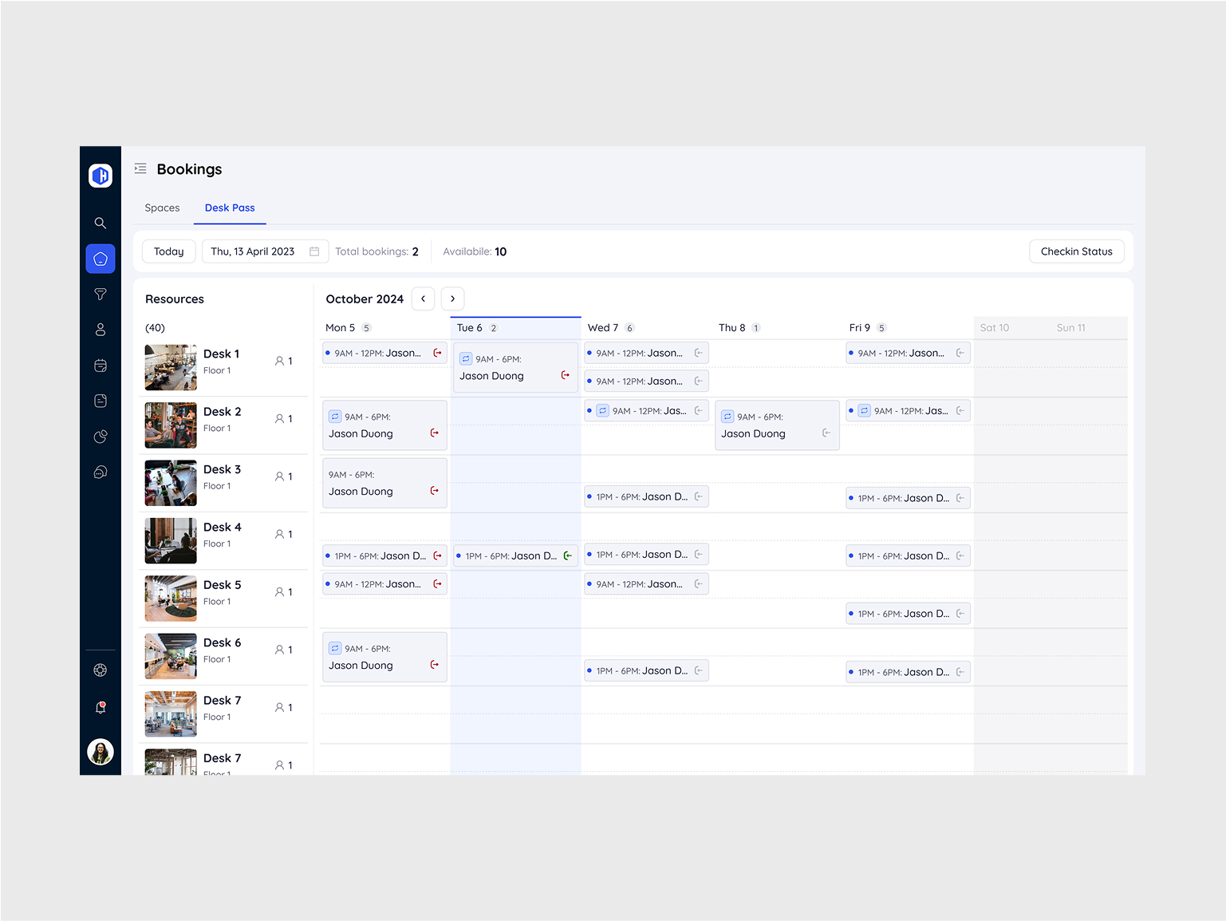Select the home icon in the sidebar
1226x921 pixels.
coord(101,259)
